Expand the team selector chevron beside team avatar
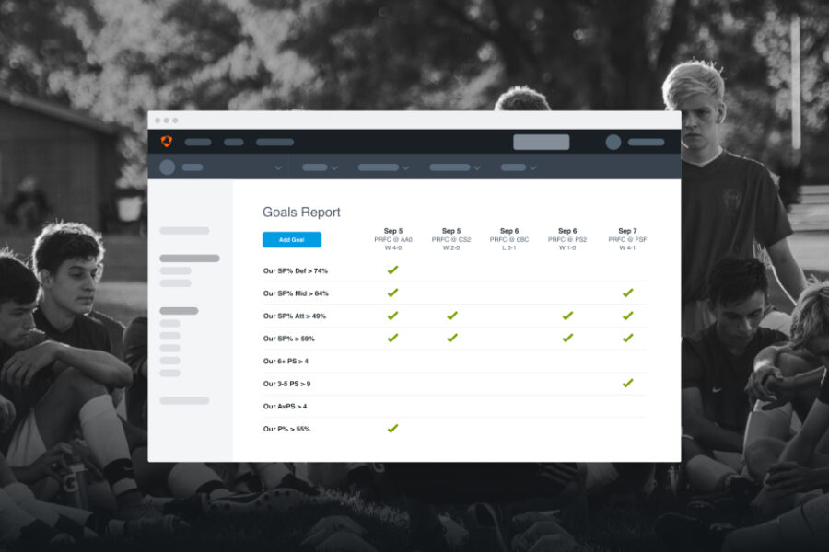 [x=278, y=168]
